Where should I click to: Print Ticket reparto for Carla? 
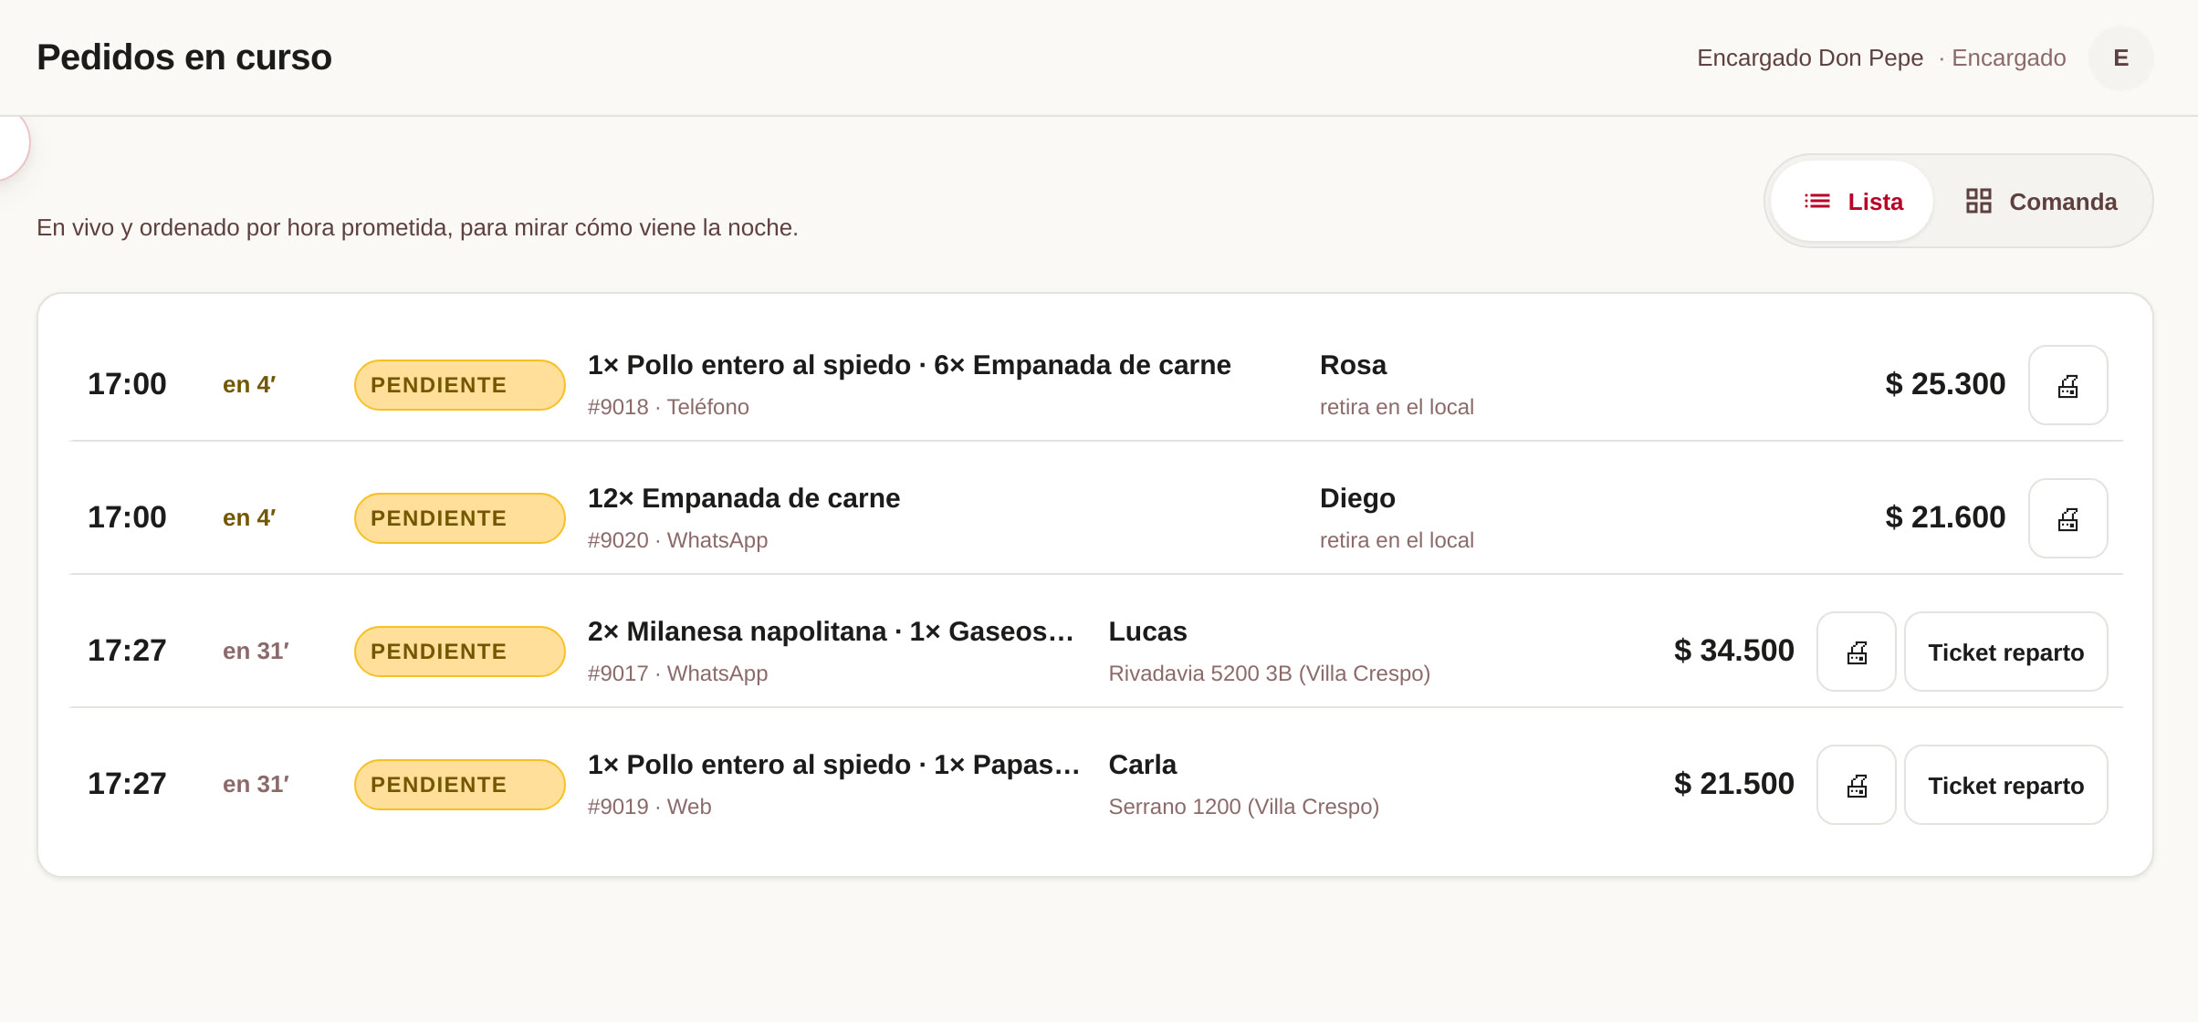click(2005, 785)
